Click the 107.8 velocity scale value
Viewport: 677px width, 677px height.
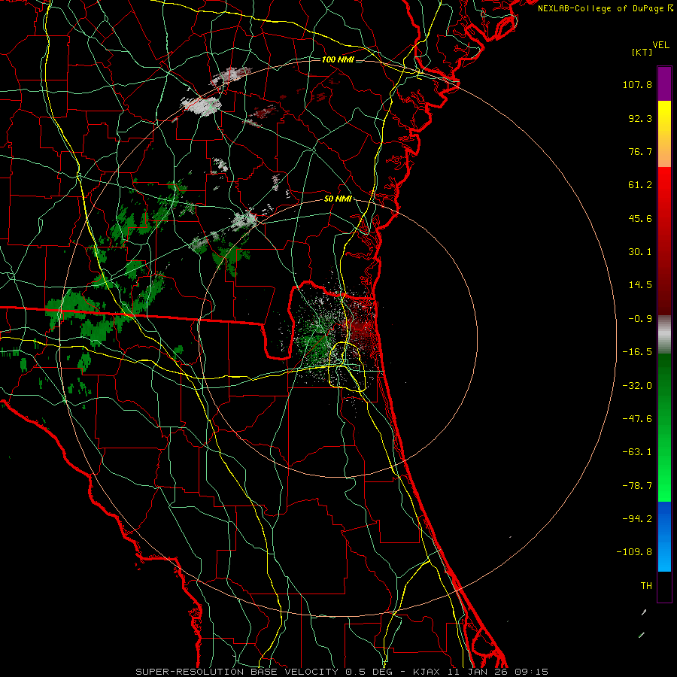[x=637, y=84]
